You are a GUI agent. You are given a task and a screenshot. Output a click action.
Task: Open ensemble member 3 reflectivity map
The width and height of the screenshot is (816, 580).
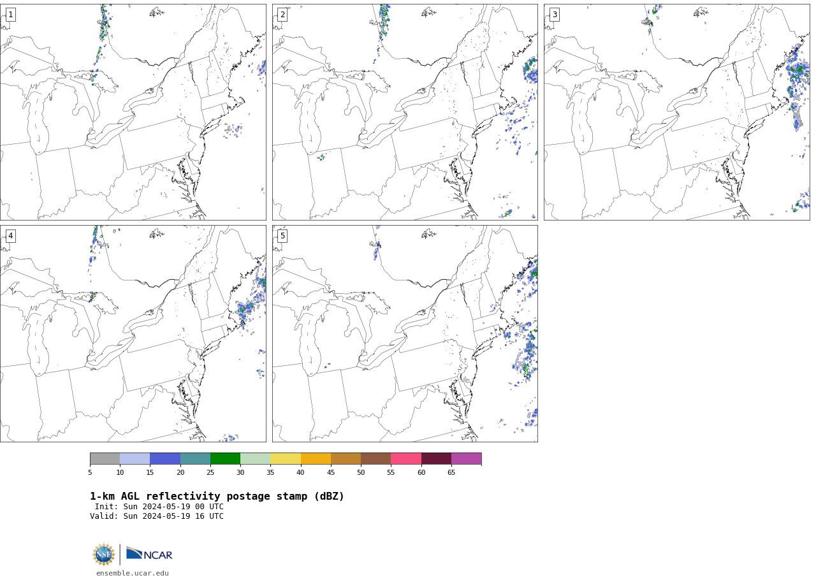[676, 112]
